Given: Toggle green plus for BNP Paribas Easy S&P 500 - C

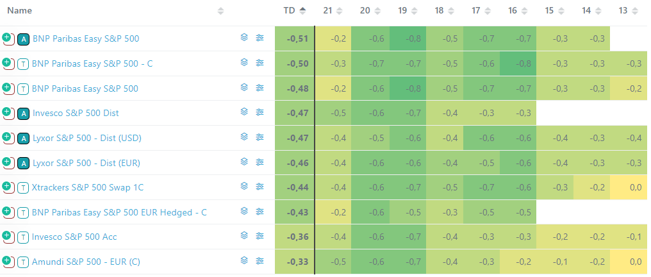Looking at the screenshot, I should [x=7, y=63].
